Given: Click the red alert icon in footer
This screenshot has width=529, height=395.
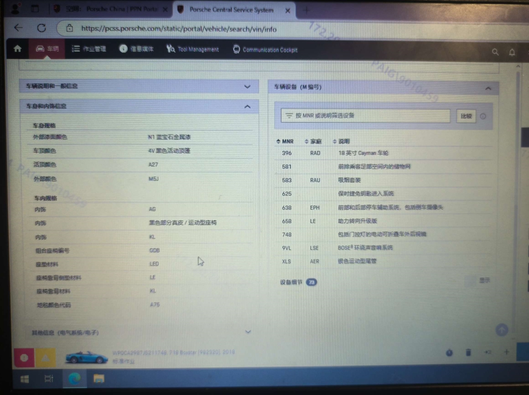Looking at the screenshot, I should (24, 358).
